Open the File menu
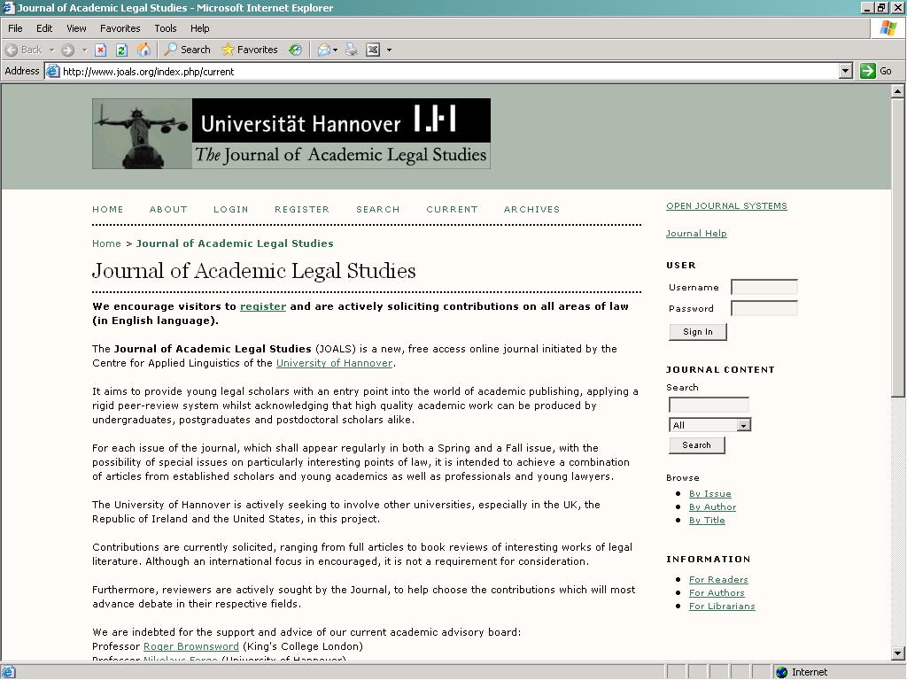 [x=15, y=28]
